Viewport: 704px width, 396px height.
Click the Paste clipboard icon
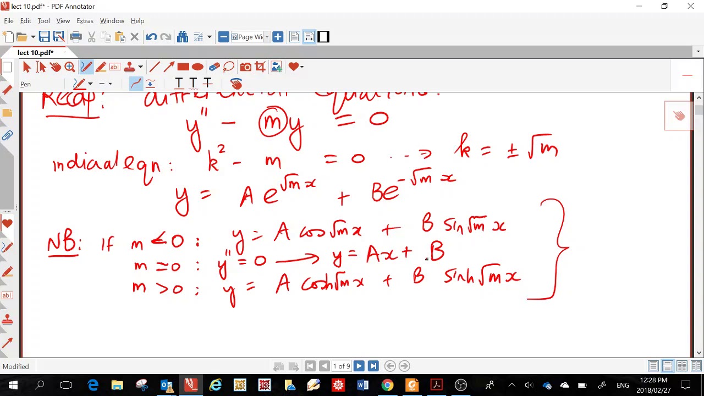[120, 37]
